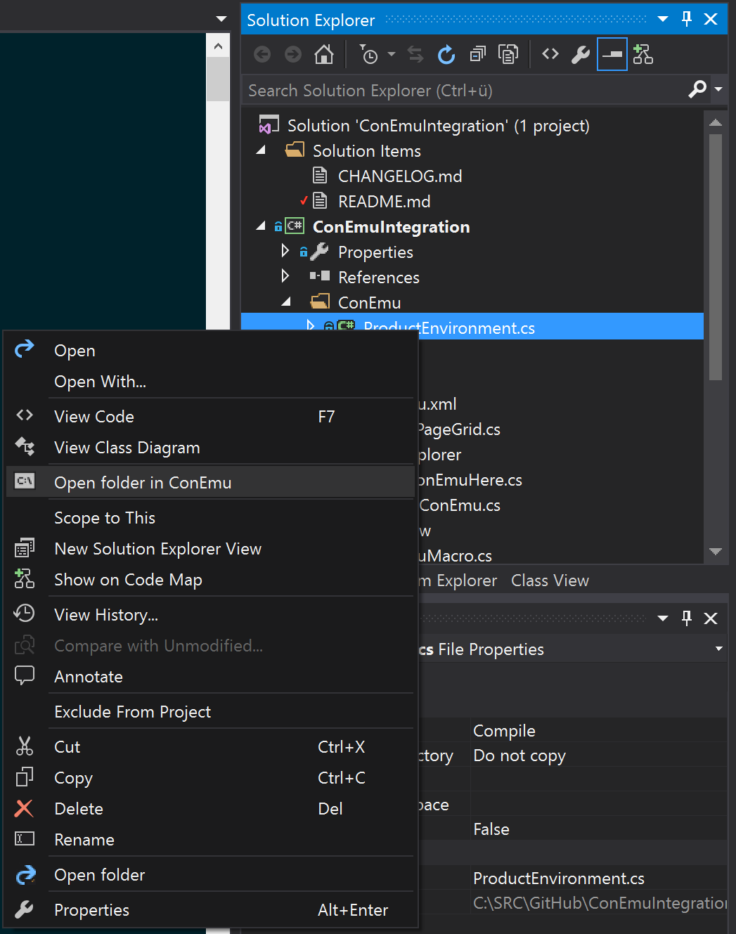This screenshot has height=934, width=736.
Task: Click the scissors Cut icon
Action: pyautogui.click(x=25, y=746)
